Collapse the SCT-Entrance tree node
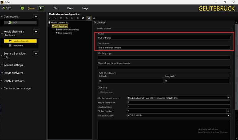The width and height of the screenshot is (238, 140). [x=50, y=26]
